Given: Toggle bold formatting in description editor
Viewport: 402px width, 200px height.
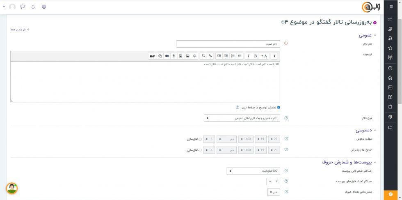Looking at the screenshot, I should [256, 56].
